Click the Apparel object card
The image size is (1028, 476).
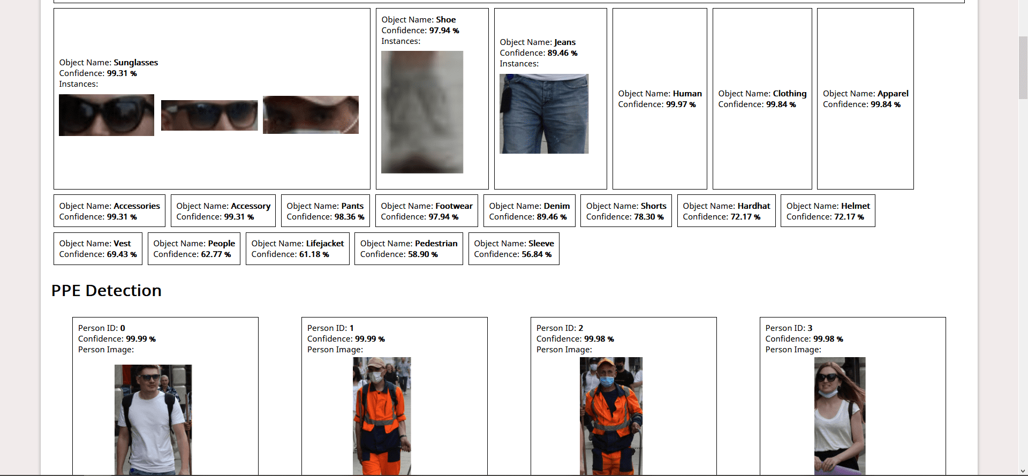865,99
